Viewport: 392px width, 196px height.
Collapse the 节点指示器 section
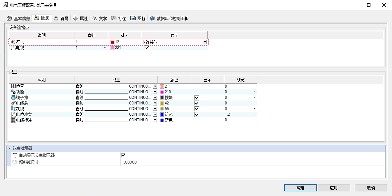9,148
